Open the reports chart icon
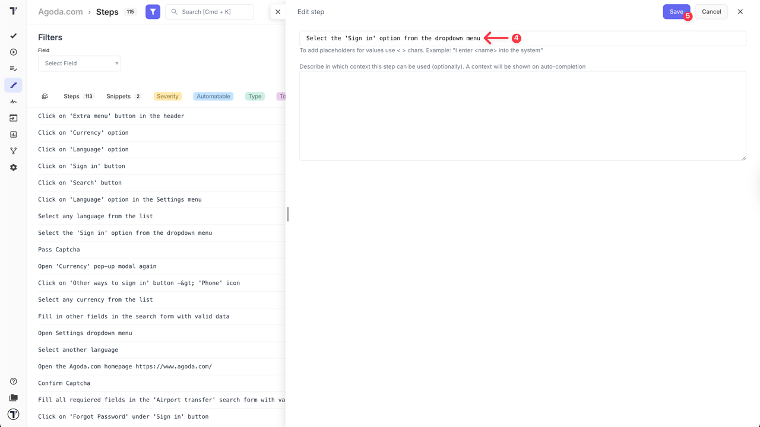 click(x=13, y=135)
